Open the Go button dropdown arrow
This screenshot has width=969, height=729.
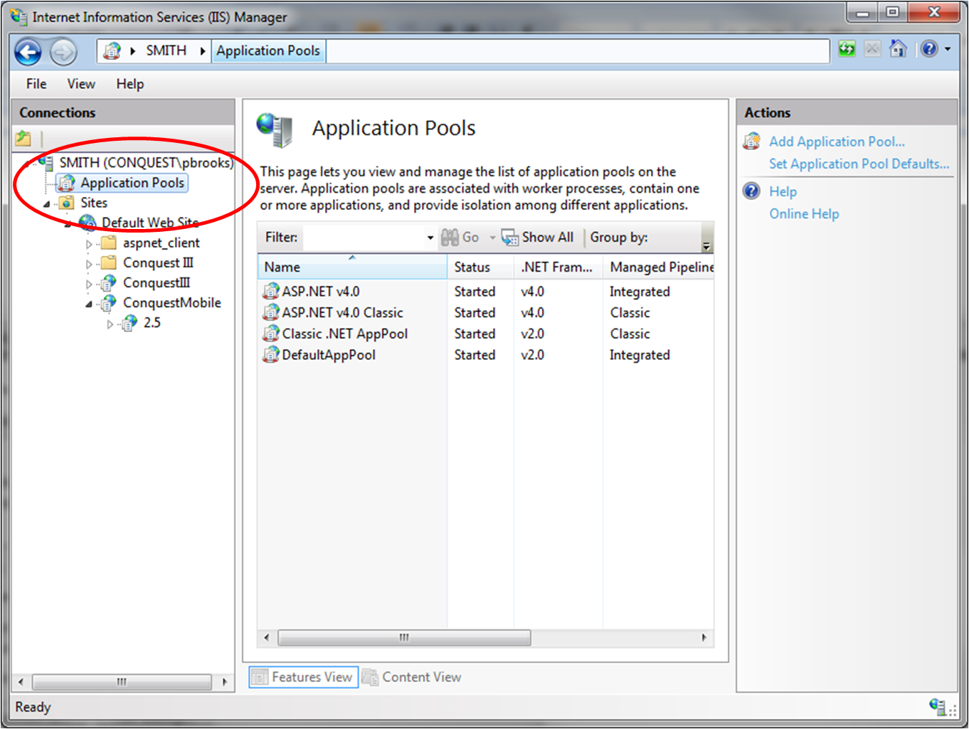(492, 238)
